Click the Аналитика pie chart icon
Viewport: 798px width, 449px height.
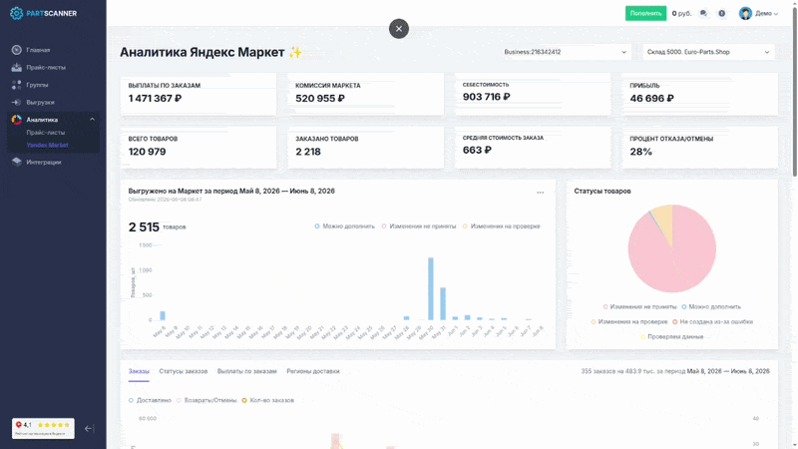[17, 120]
